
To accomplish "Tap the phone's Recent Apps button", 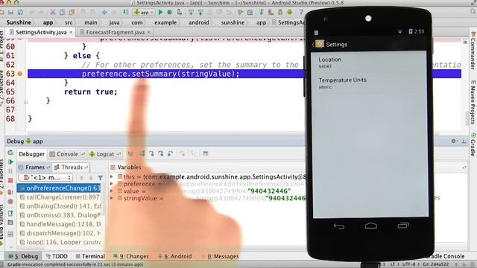I will pyautogui.click(x=403, y=226).
